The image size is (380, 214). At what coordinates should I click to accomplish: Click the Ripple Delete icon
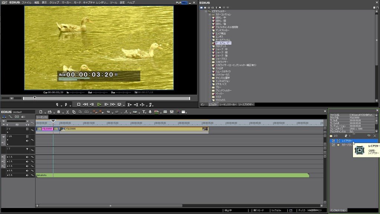pyautogui.click(x=101, y=112)
